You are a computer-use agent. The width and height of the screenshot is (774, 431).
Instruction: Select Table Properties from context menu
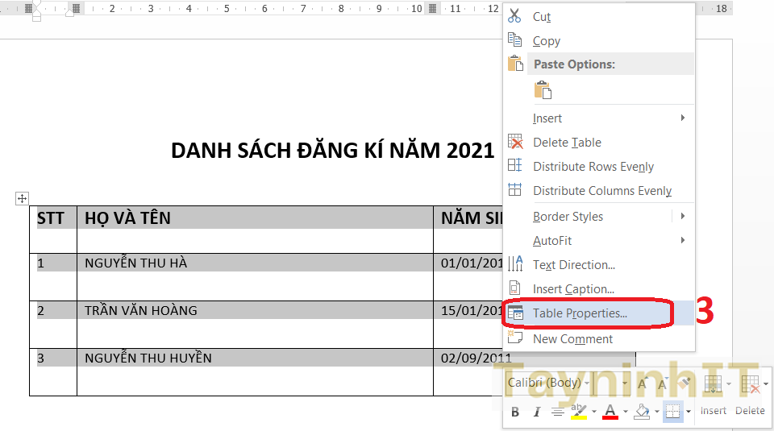pyautogui.click(x=580, y=313)
